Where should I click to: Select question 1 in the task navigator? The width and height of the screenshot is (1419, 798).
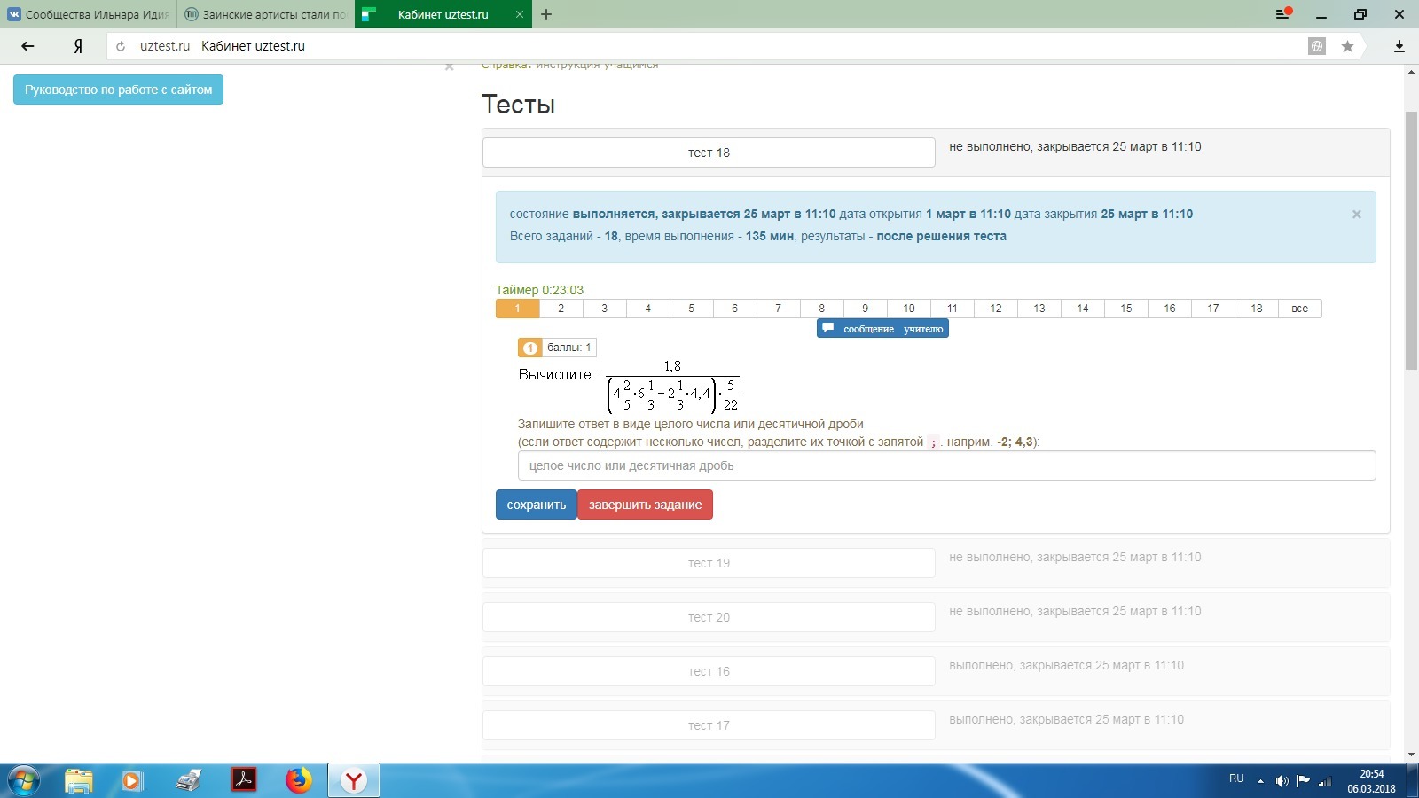517,309
